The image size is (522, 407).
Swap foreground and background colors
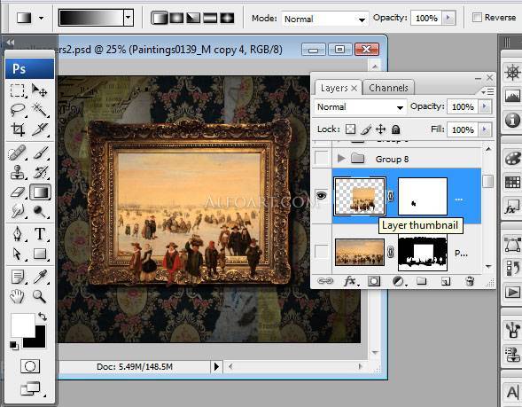pos(43,316)
